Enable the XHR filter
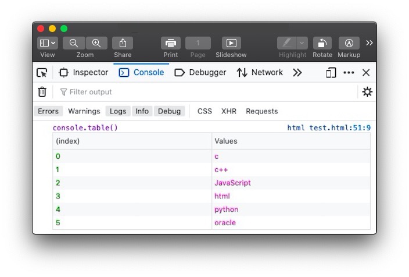The width and height of the screenshot is (409, 277). pyautogui.click(x=229, y=111)
